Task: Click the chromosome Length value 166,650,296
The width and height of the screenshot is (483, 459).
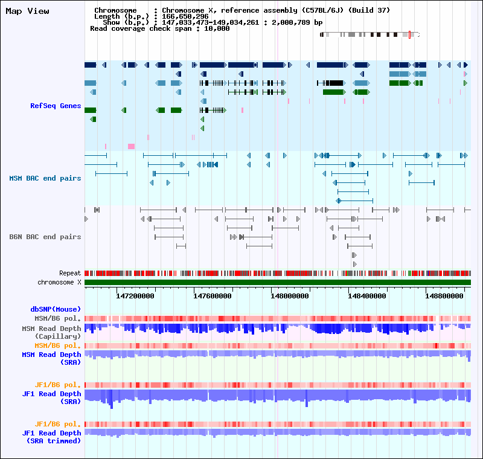Action: [x=185, y=16]
